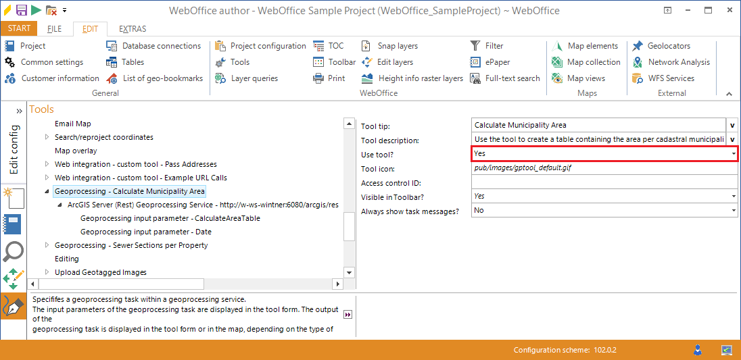Open Geolocators
This screenshot has width=741, height=360.
point(661,46)
